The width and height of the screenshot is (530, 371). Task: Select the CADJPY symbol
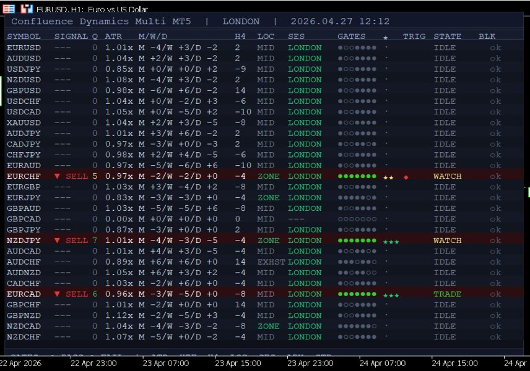[x=24, y=144]
